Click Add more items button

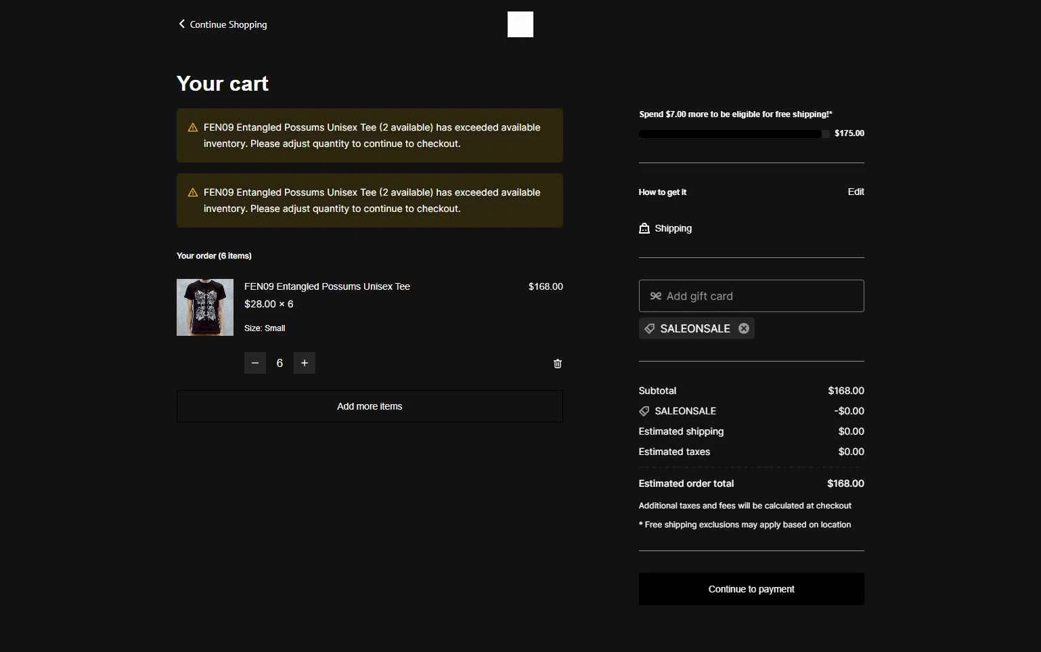pos(370,406)
